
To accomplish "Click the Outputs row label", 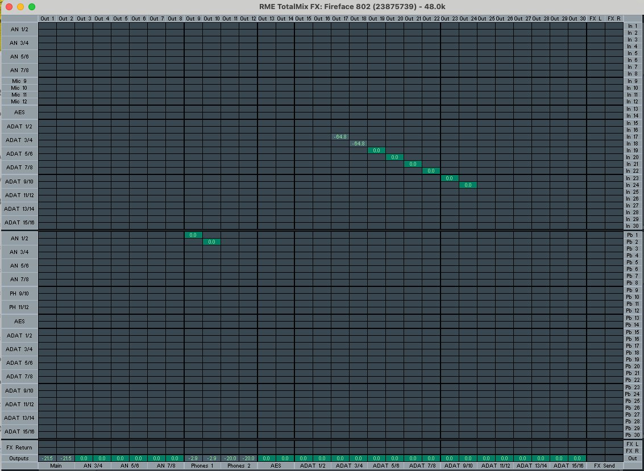I will pos(19,459).
